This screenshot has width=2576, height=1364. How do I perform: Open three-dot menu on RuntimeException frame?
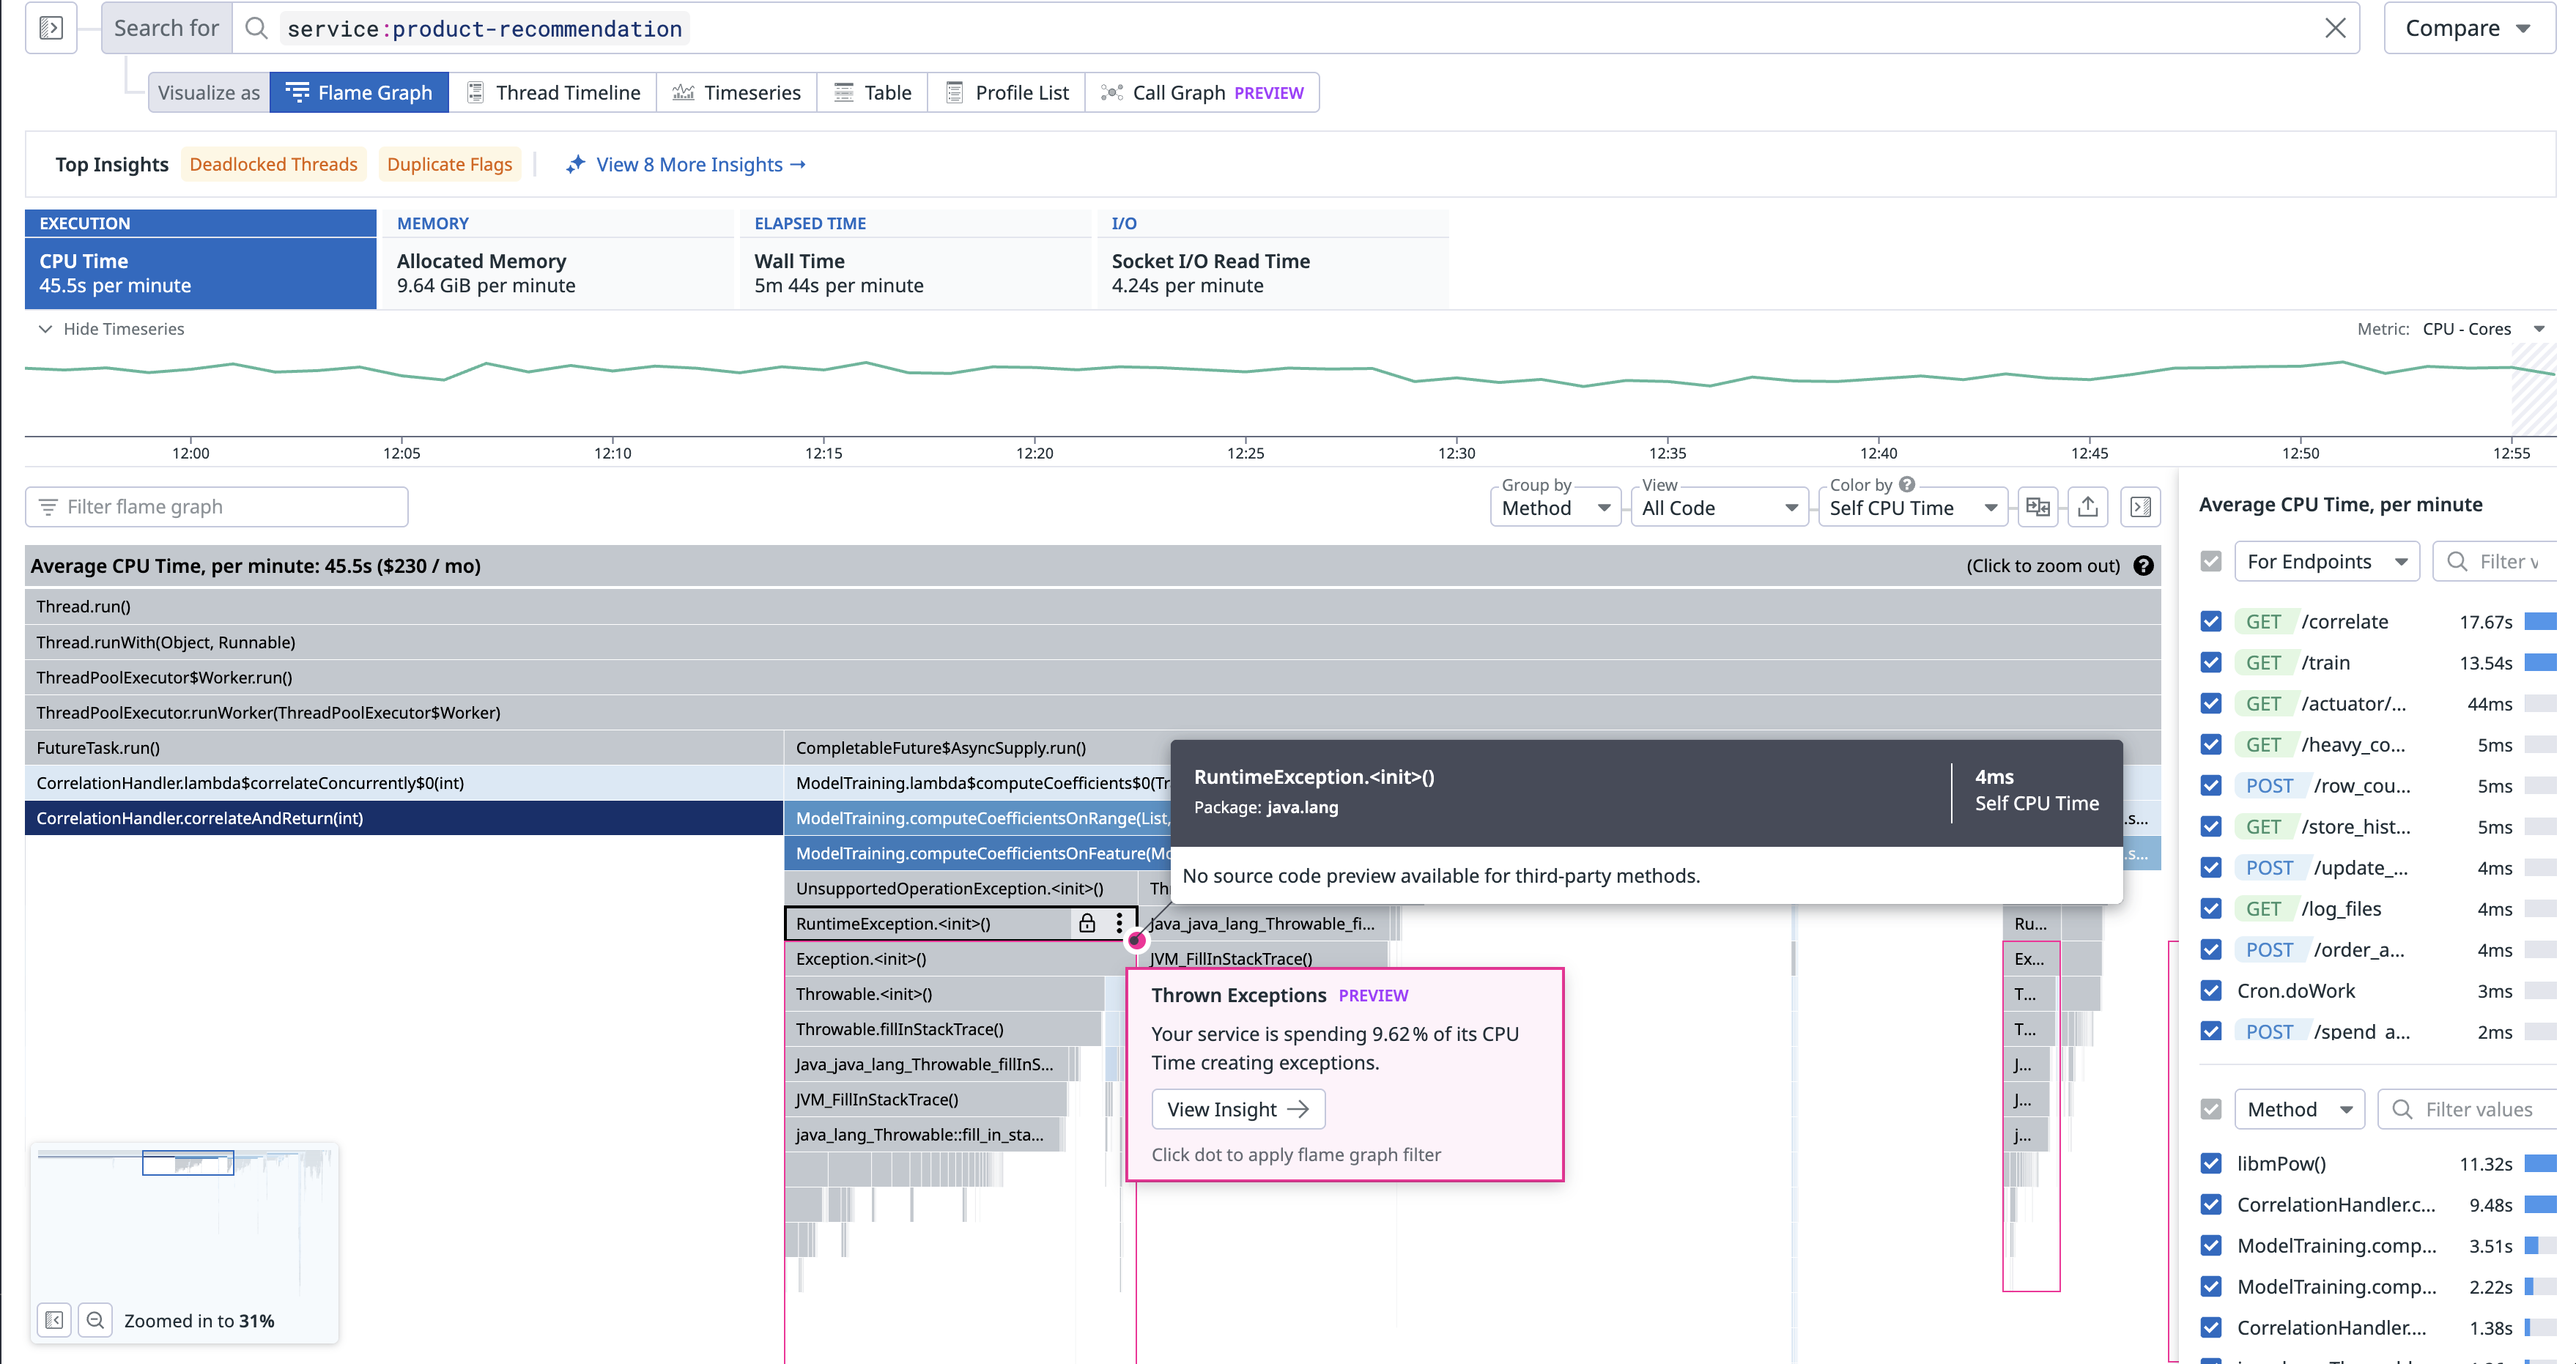[x=1119, y=923]
